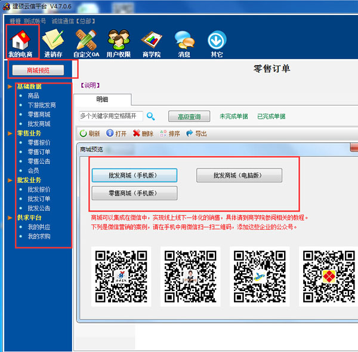Click the 打开 info toolbar button
The width and height of the screenshot is (358, 352).
(116, 133)
